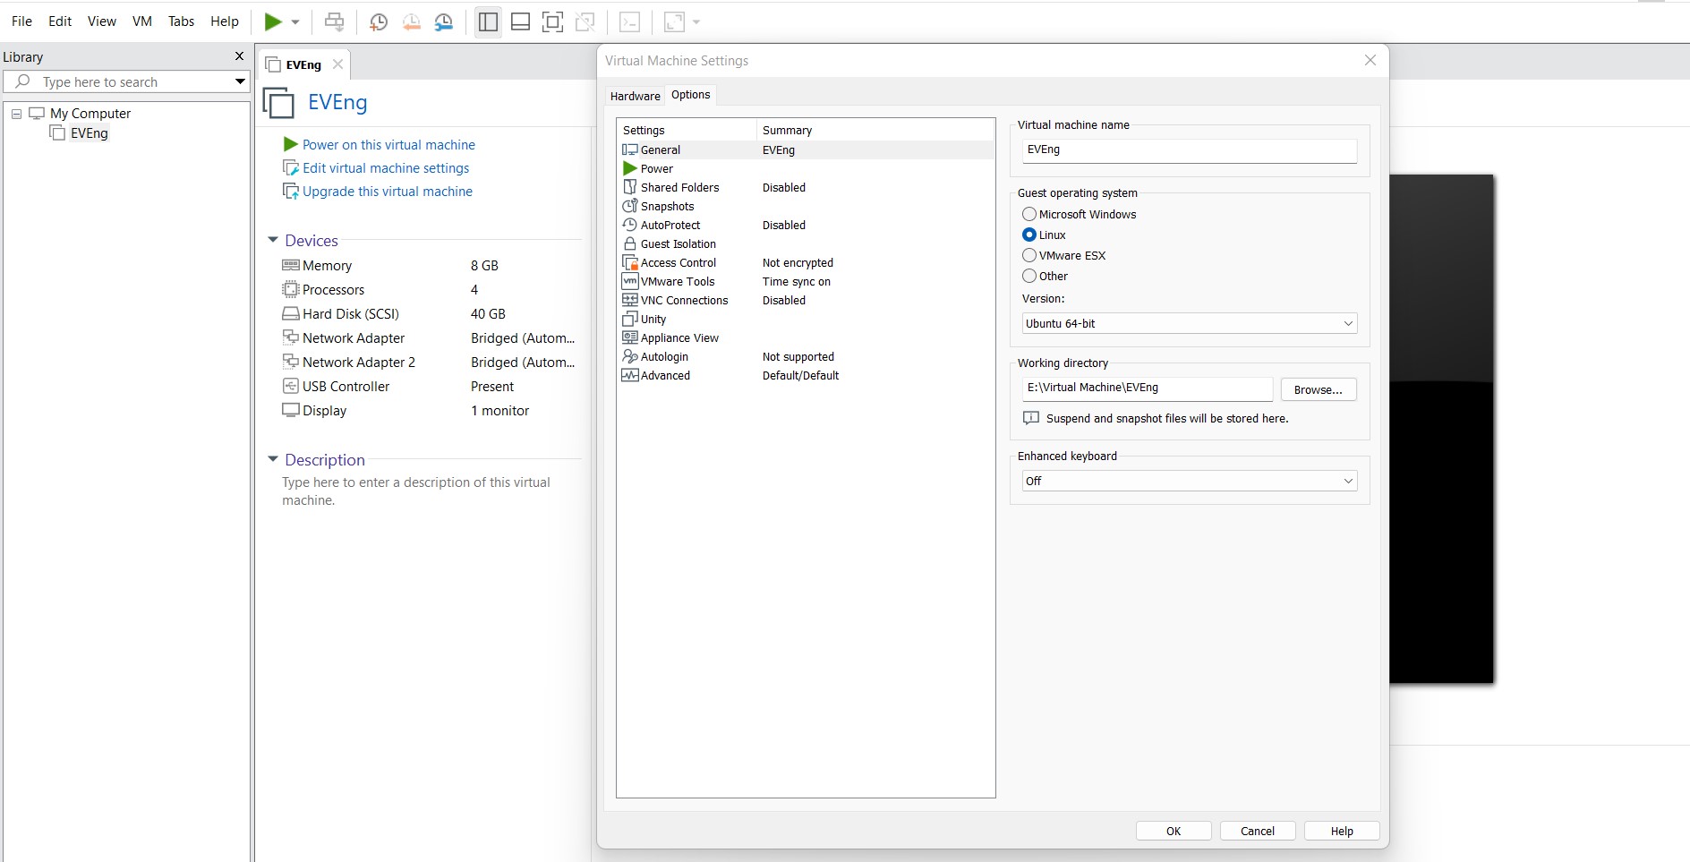Viewport: 1690px width, 862px height.
Task: Open the library search dropdown arrow
Action: tap(240, 81)
